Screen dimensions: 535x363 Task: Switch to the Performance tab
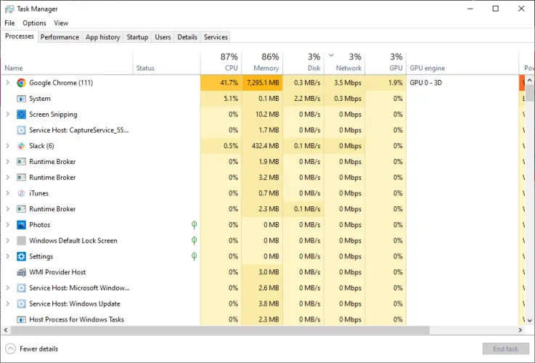60,37
